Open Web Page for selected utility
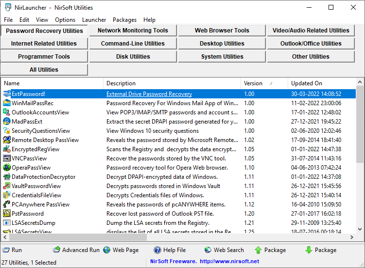 [x=107, y=250]
